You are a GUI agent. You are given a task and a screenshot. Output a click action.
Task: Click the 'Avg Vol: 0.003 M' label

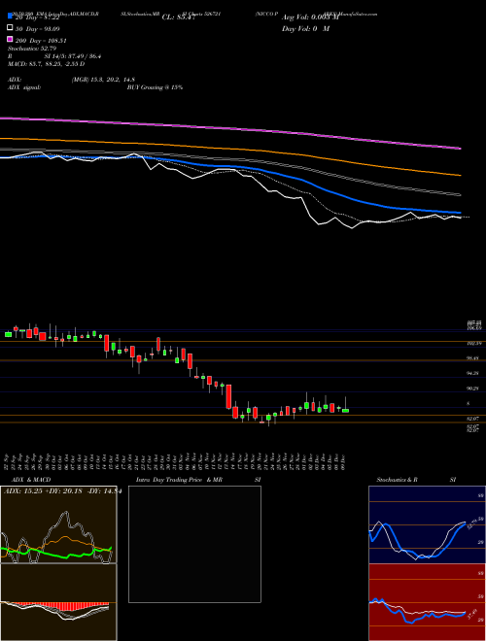coord(310,17)
